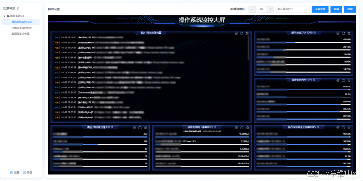Click the 操作系统监控大屏 dashboard title
The image size is (363, 181).
[x=202, y=20]
